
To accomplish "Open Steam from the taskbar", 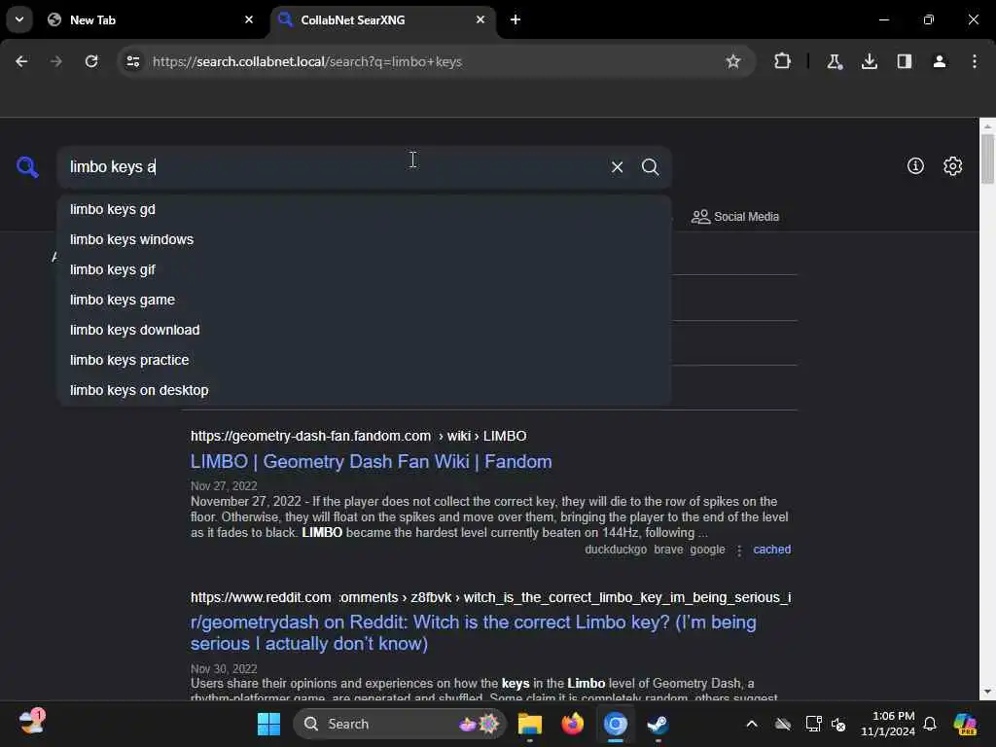I will [658, 724].
